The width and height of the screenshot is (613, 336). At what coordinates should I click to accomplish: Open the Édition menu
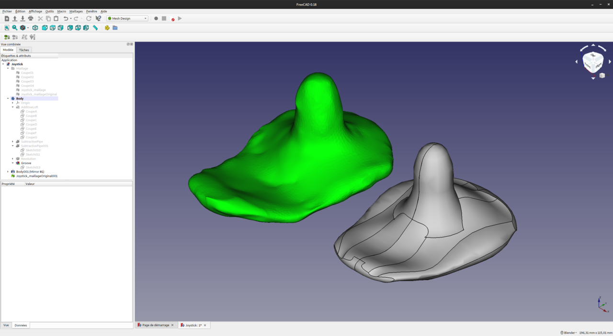pyautogui.click(x=20, y=11)
